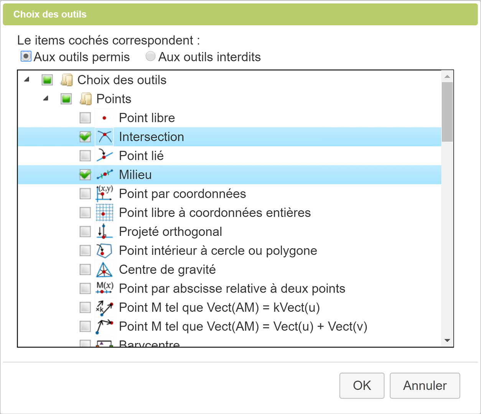Select the Intersection tool icon
The image size is (481, 414).
click(104, 137)
